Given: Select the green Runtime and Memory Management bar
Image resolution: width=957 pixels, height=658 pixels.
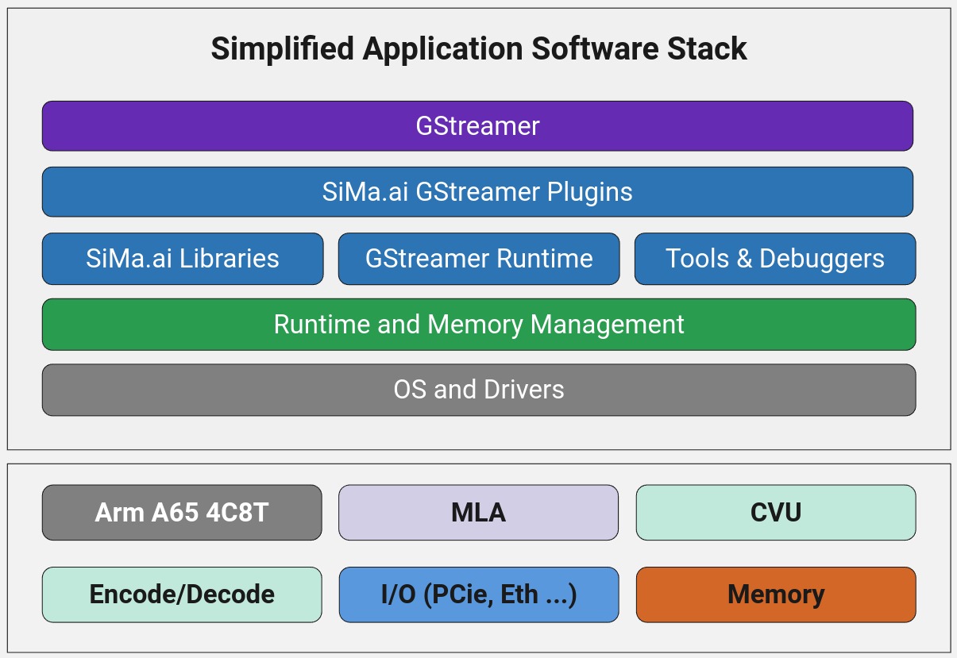Looking at the screenshot, I should pyautogui.click(x=479, y=324).
